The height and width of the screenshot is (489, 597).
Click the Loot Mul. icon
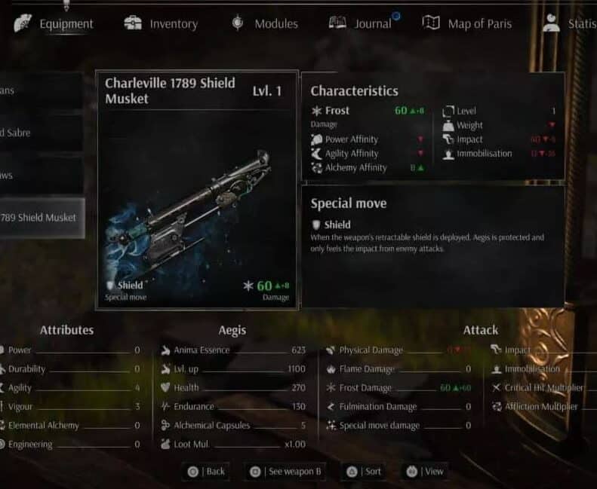pyautogui.click(x=165, y=444)
